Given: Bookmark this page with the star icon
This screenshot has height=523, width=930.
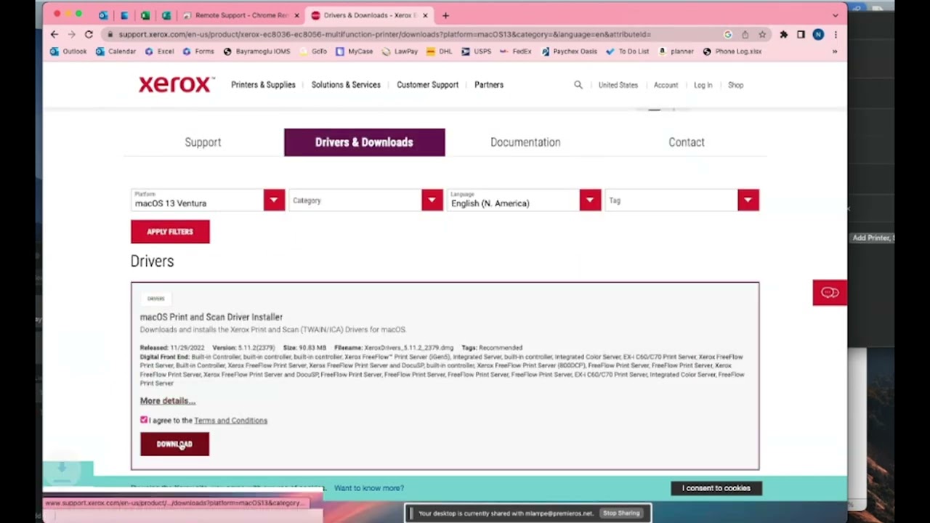Looking at the screenshot, I should (x=762, y=34).
